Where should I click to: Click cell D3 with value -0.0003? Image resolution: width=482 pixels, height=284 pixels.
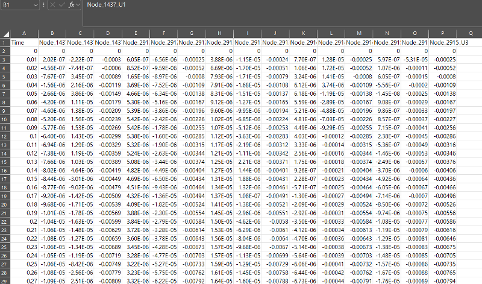pyautogui.click(x=108, y=60)
